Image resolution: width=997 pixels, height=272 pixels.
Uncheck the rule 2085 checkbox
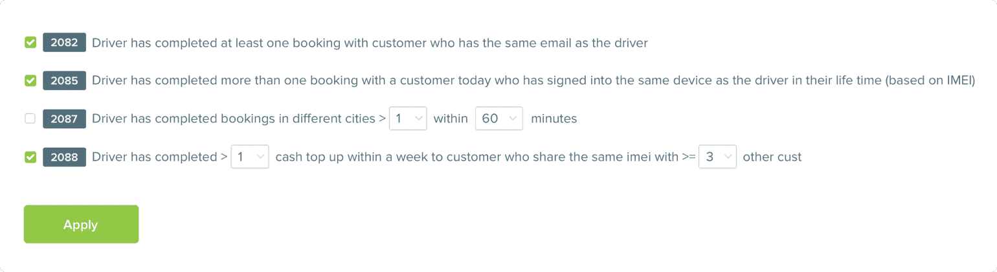30,81
